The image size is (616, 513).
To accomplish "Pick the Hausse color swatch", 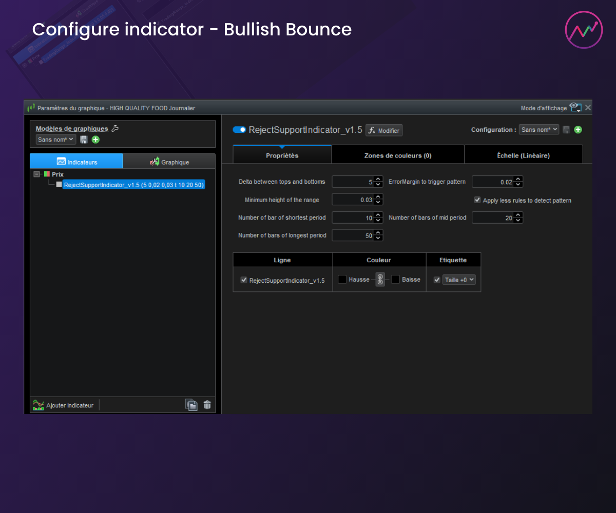I will click(x=342, y=280).
